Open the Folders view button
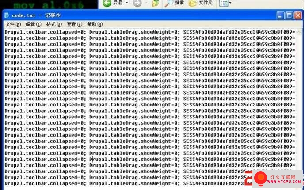Image resolution: width=305 pixels, height=190 pixels. (x=201, y=3)
